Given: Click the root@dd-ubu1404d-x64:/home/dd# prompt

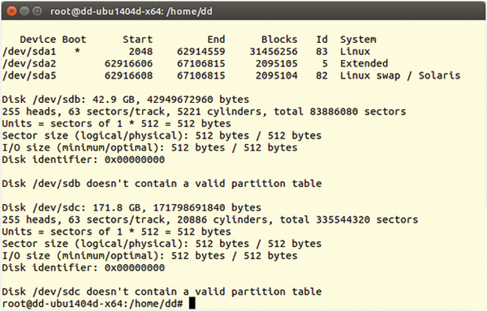Looking at the screenshot, I should tap(93, 304).
